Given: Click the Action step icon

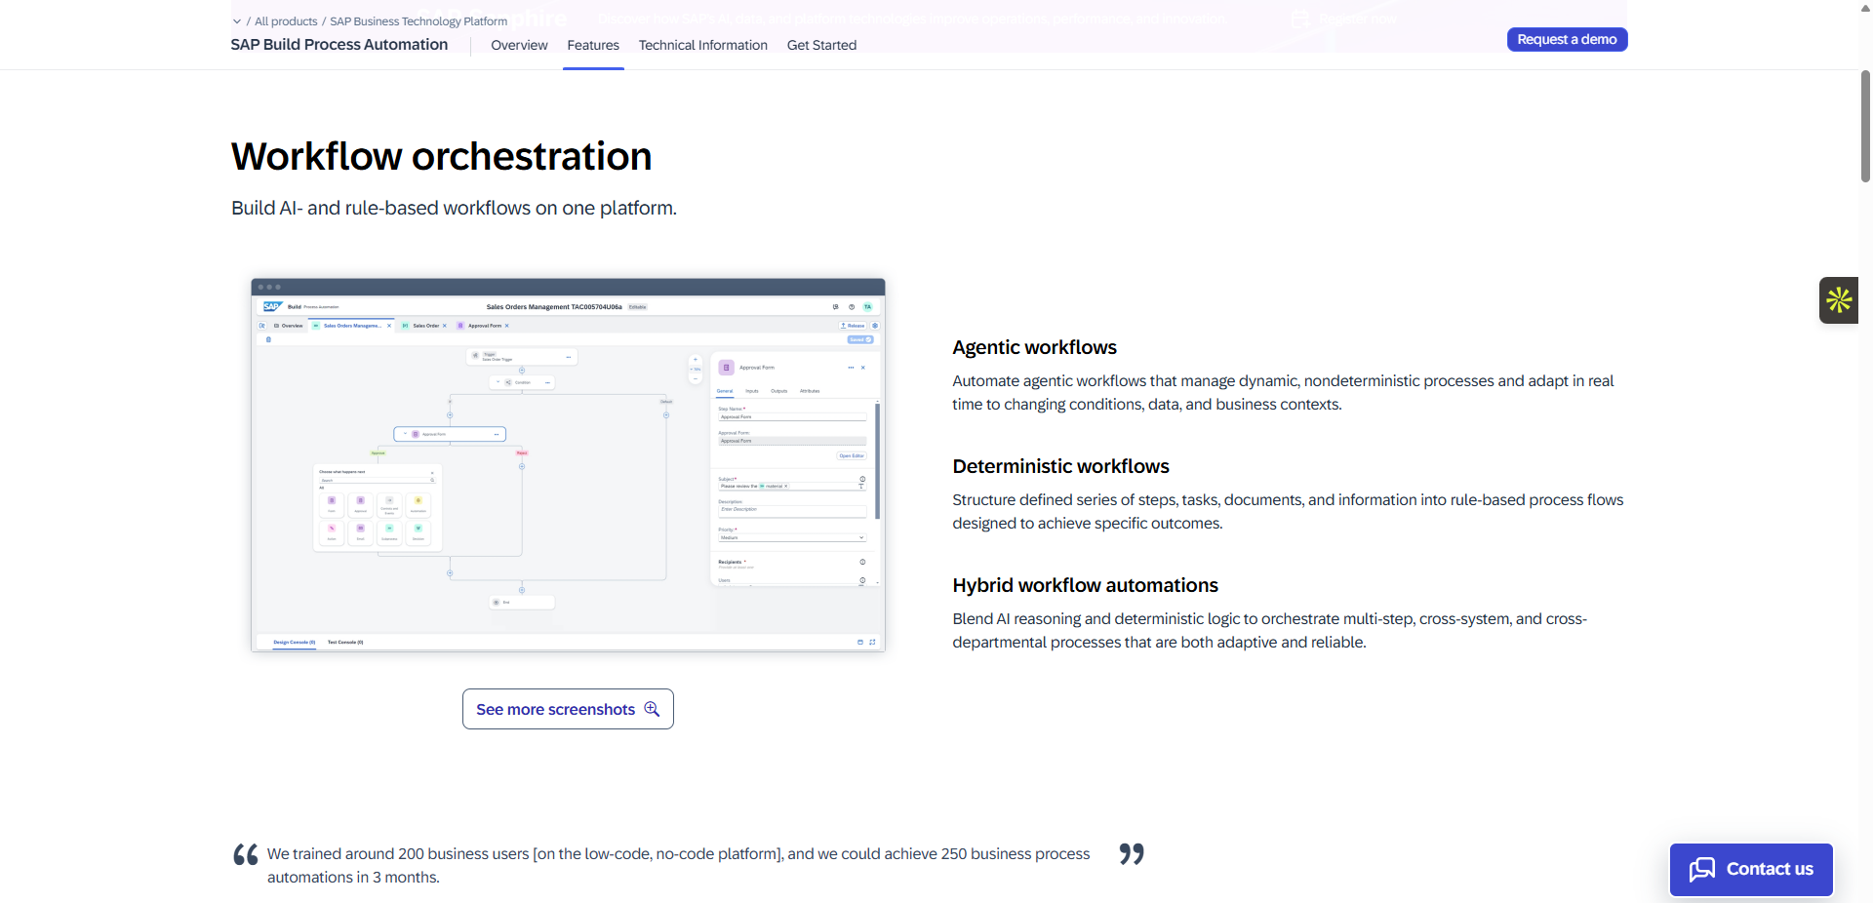Looking at the screenshot, I should click(x=332, y=529).
